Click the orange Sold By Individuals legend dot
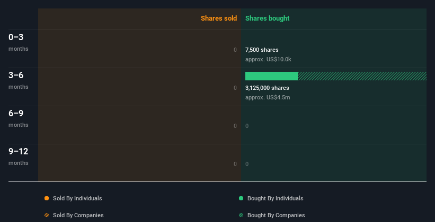 (x=47, y=198)
